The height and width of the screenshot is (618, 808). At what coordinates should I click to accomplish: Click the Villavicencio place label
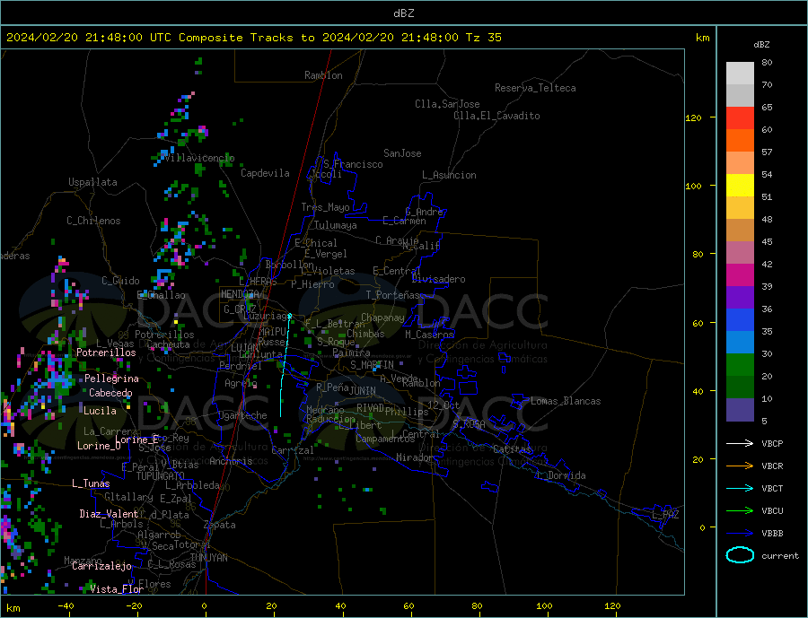[x=200, y=158]
